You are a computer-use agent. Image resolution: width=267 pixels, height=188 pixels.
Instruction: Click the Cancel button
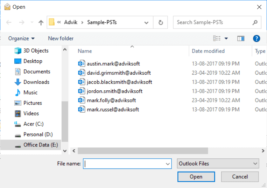click(x=240, y=176)
